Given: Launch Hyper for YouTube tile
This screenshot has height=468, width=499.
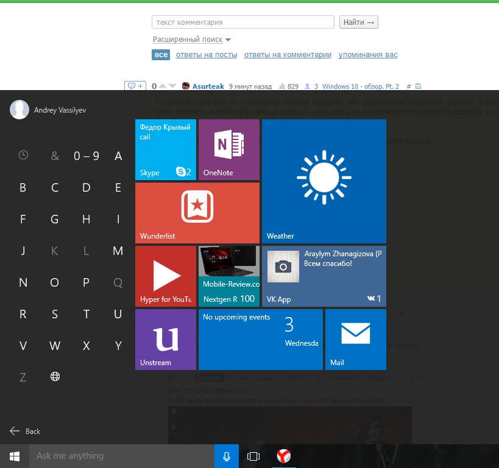Looking at the screenshot, I should click(x=165, y=276).
